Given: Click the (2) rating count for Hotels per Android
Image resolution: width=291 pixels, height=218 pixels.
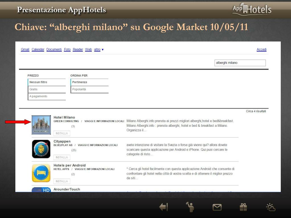Looking at the screenshot, I should click(73, 174).
